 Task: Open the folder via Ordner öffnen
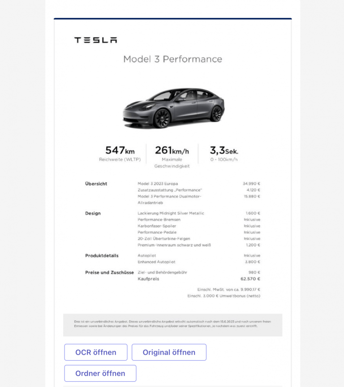(100, 373)
